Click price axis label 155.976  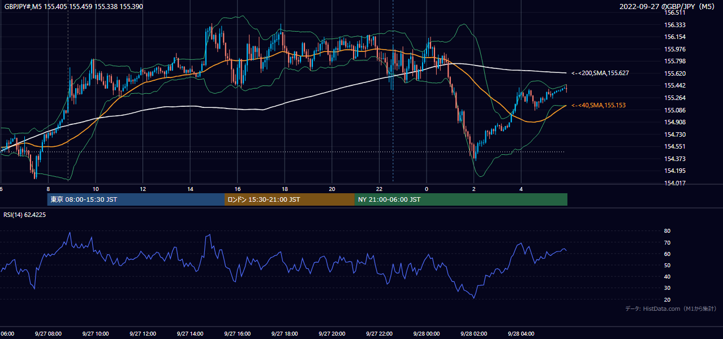675,49
